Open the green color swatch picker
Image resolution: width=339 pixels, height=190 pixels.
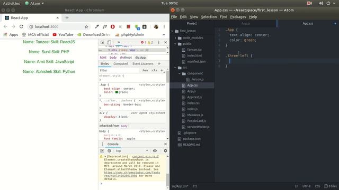[117, 92]
